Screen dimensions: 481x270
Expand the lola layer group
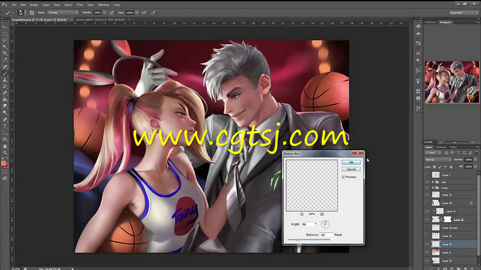(x=433, y=182)
